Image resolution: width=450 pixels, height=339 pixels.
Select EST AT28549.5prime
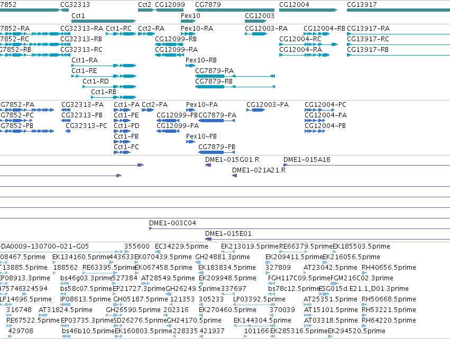pyautogui.click(x=145, y=283)
